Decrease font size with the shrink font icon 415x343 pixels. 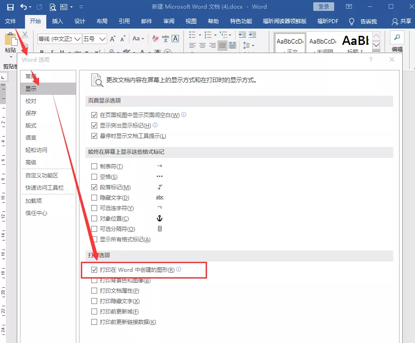[123, 39]
